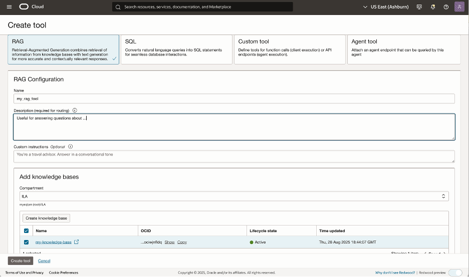Choose the Agent tool card
Screen dimensions: 469x277
click(x=403, y=49)
